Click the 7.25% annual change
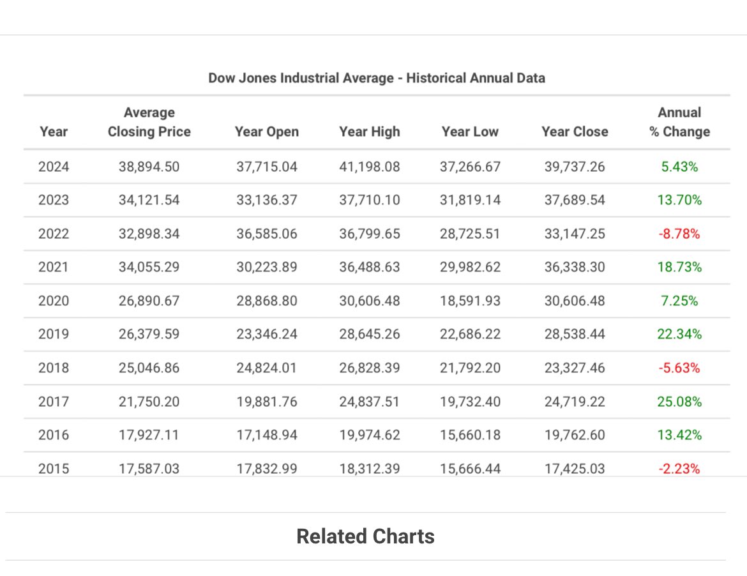The image size is (747, 576). pos(680,301)
